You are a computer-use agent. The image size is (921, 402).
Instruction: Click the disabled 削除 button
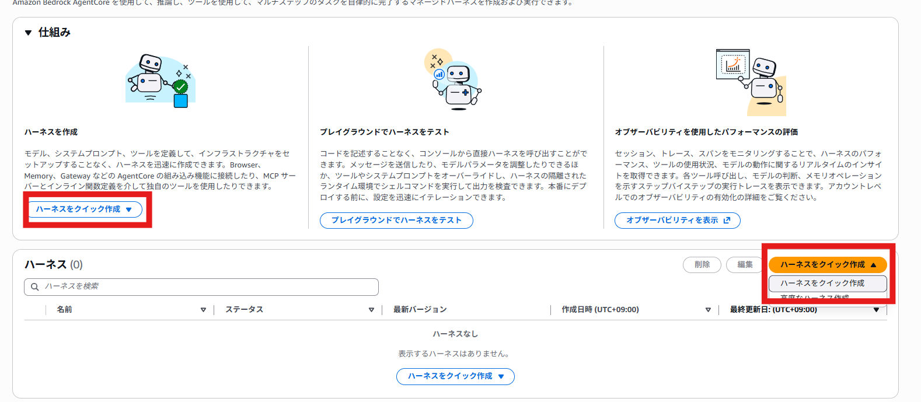[702, 265]
